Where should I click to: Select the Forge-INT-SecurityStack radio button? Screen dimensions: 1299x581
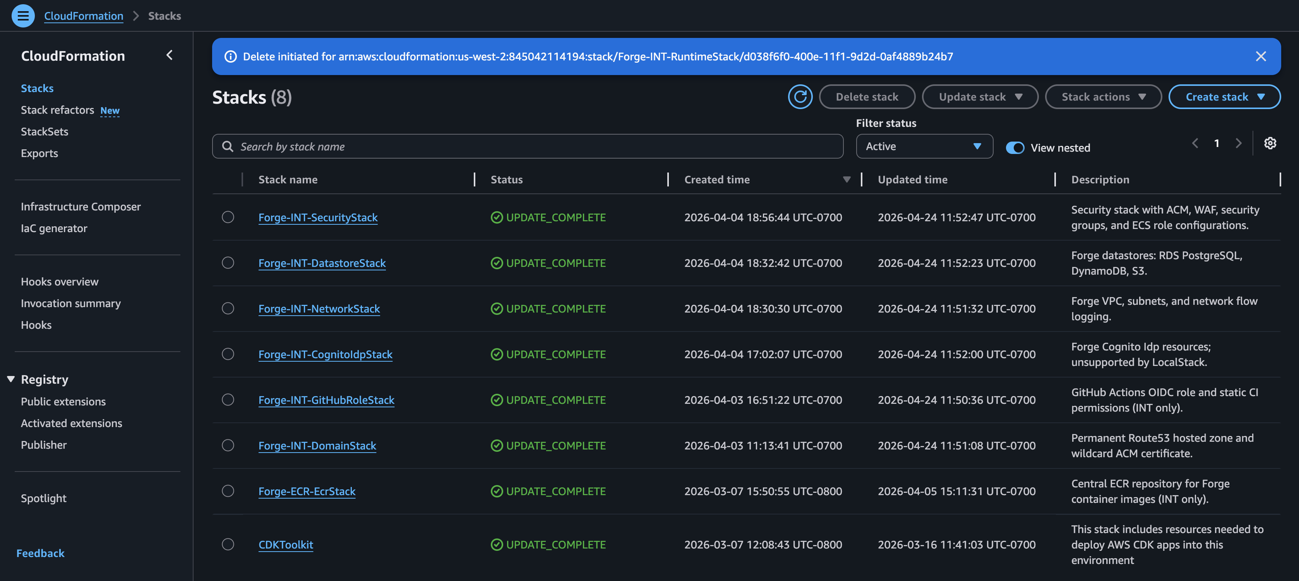coord(228,217)
